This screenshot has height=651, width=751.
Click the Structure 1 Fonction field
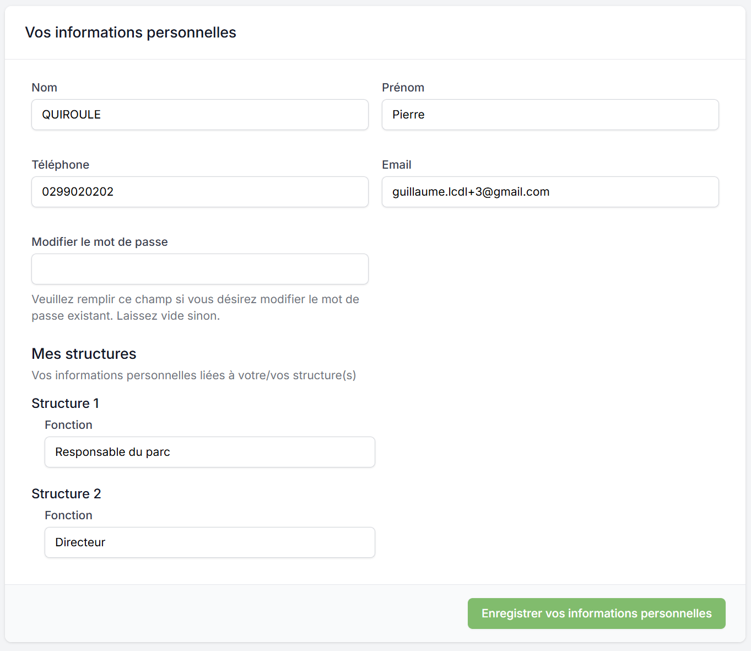209,452
